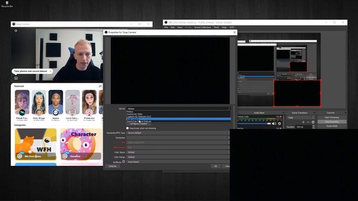Click the star favorites icon in Snap Camera
The height and width of the screenshot is (201, 358).
16,31
